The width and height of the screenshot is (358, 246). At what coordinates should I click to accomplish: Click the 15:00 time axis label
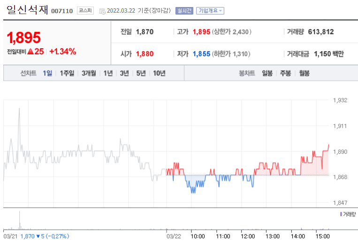[x=323, y=236]
